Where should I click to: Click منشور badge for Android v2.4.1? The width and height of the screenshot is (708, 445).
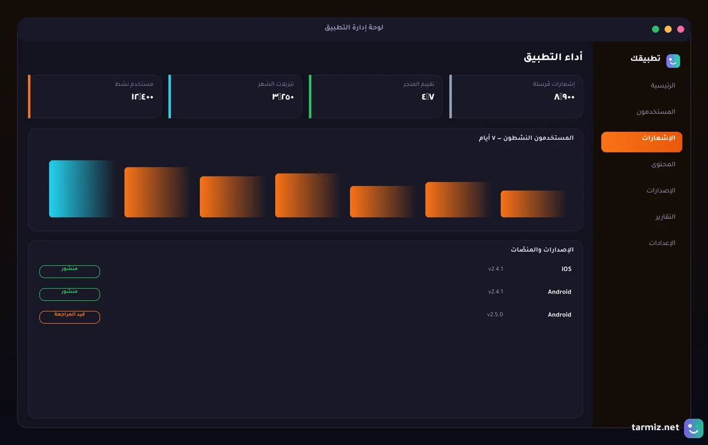click(70, 294)
